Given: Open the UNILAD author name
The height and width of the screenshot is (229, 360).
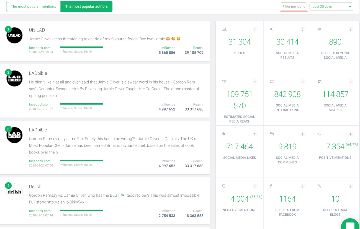Looking at the screenshot, I should 37,30.
